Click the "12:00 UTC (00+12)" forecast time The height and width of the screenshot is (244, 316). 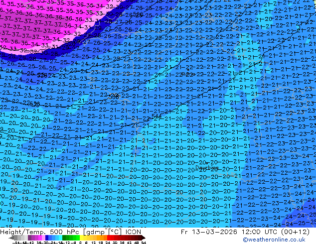point(276,232)
